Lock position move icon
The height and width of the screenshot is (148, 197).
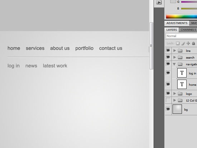pos(188,43)
